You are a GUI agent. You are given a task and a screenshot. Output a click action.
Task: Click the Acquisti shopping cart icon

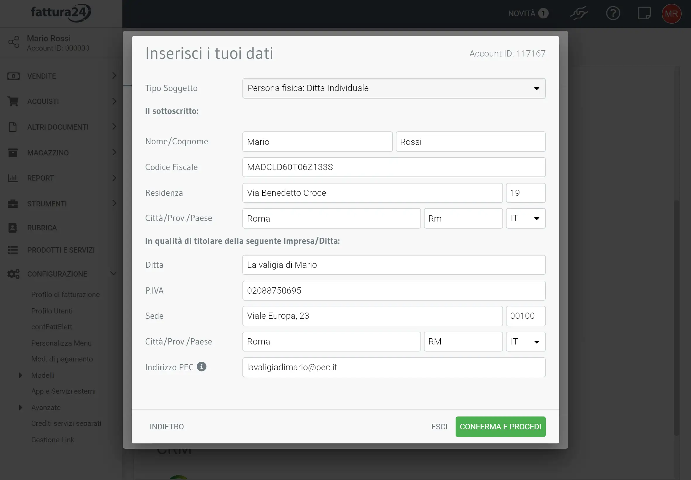(x=13, y=101)
